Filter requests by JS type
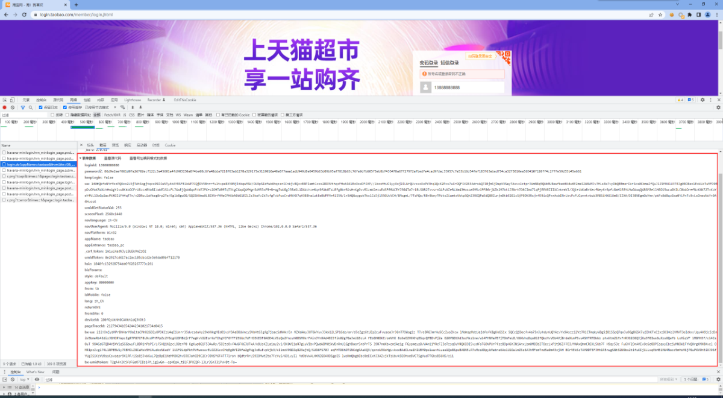The width and height of the screenshot is (723, 398). click(125, 115)
